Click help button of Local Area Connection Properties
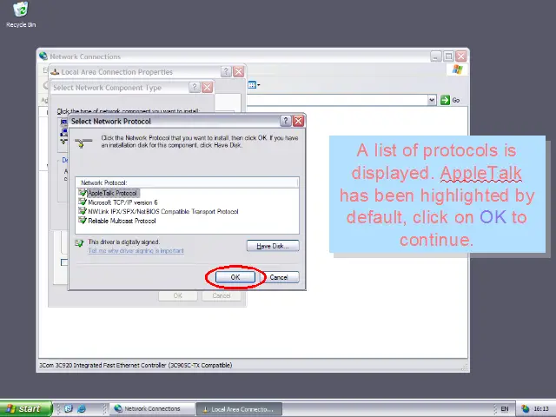556x417 pixels. pyautogui.click(x=226, y=72)
